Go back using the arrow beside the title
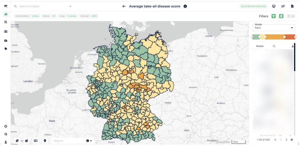300x146 pixels. click(x=124, y=6)
